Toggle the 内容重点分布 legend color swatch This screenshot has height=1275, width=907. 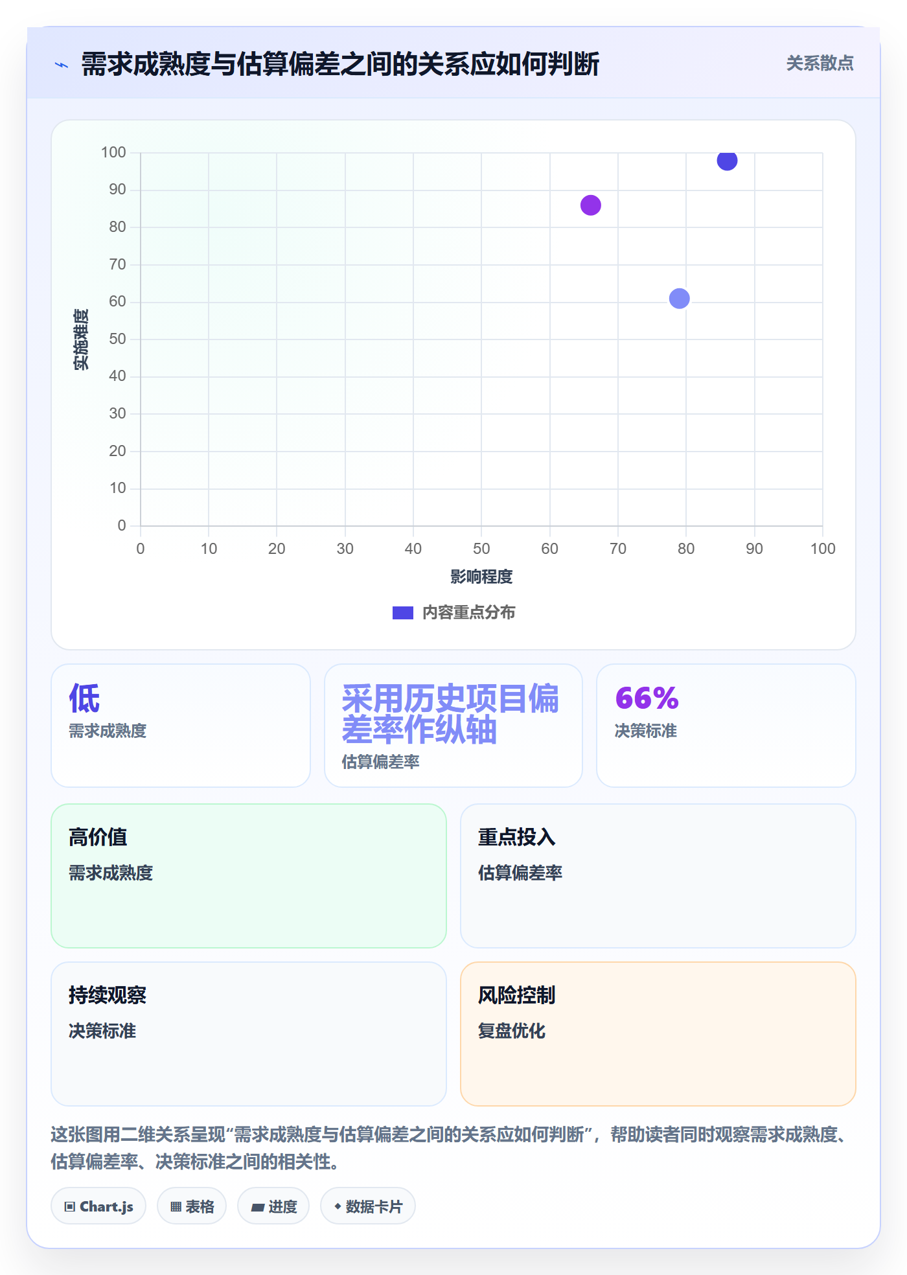(402, 613)
